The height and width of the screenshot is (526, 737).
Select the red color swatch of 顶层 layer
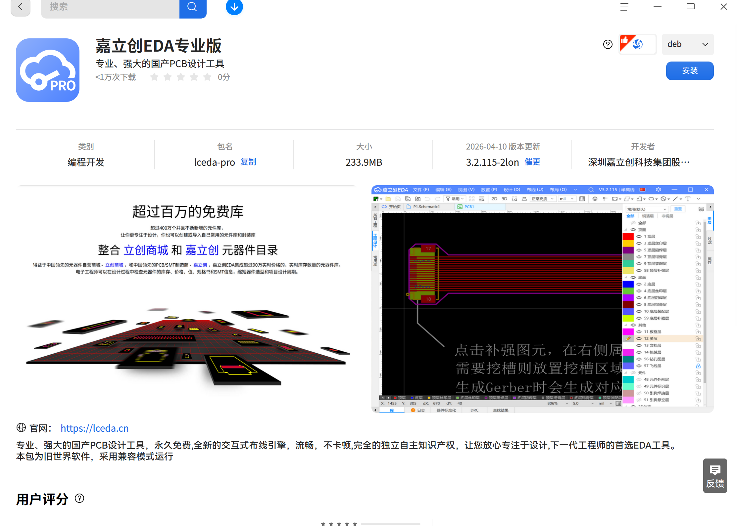(628, 237)
